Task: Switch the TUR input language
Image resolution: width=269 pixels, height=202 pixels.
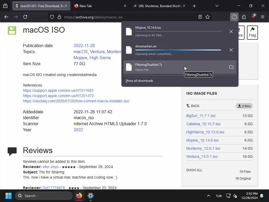Action: (x=219, y=196)
